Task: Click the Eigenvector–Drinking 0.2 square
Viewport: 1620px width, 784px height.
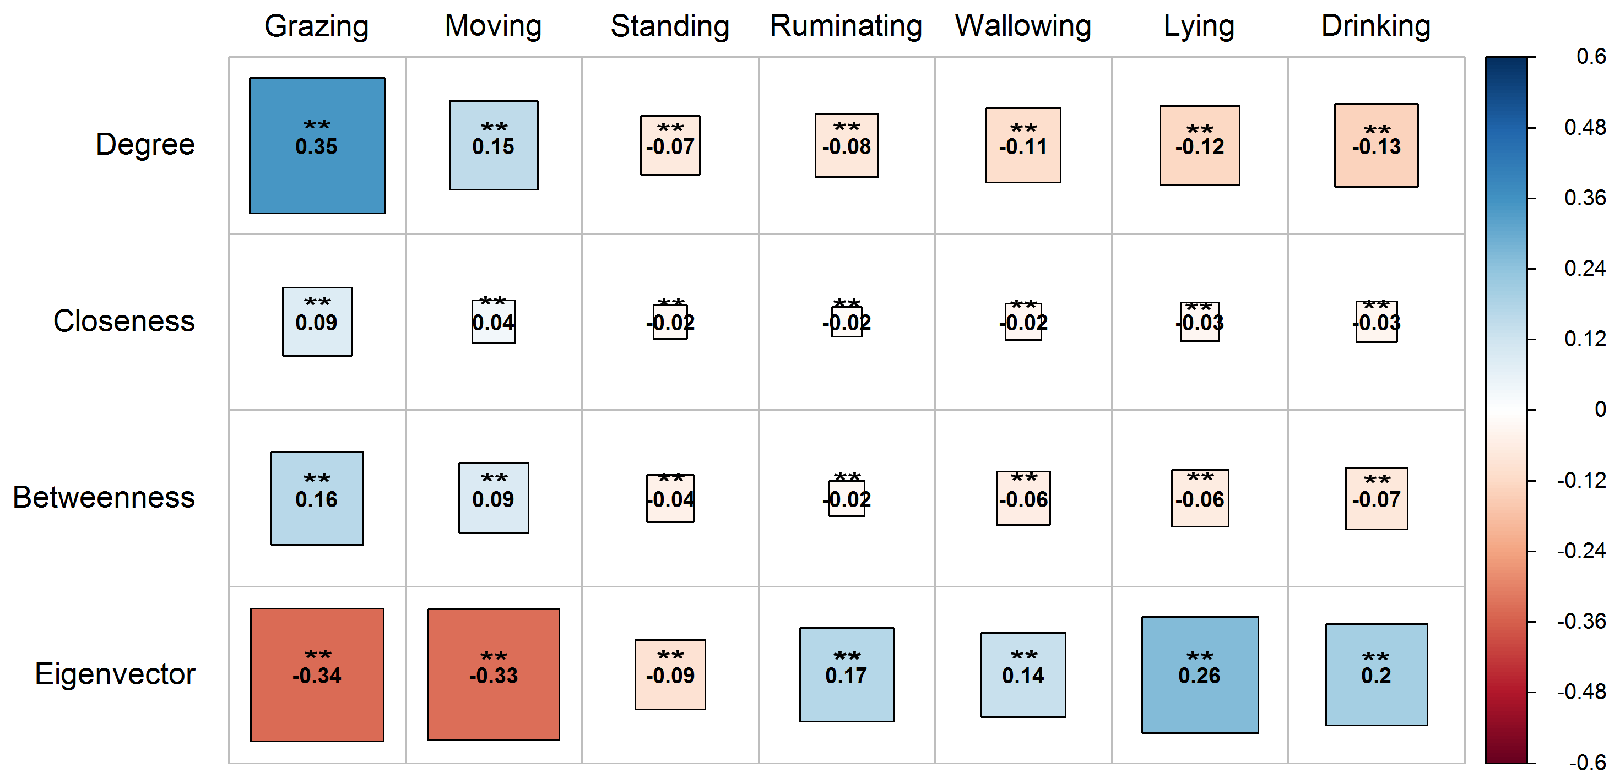Action: pyautogui.click(x=1376, y=674)
